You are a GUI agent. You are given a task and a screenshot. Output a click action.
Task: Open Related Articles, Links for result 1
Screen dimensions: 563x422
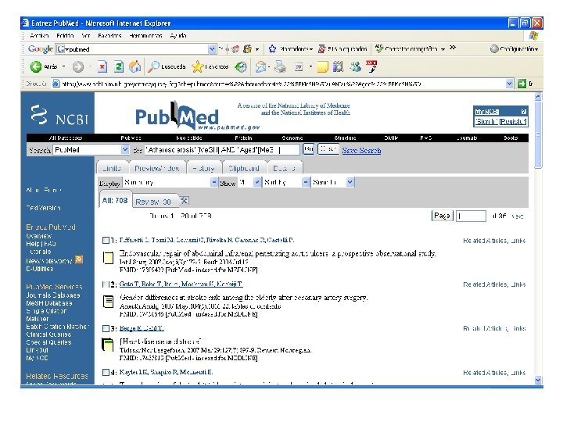pos(494,241)
